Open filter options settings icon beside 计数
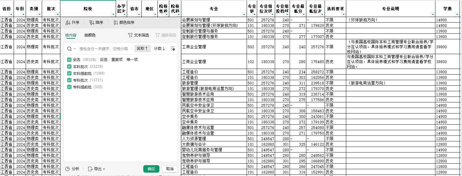Image resolution: width=462 pixels, height=176 pixels. click(173, 49)
